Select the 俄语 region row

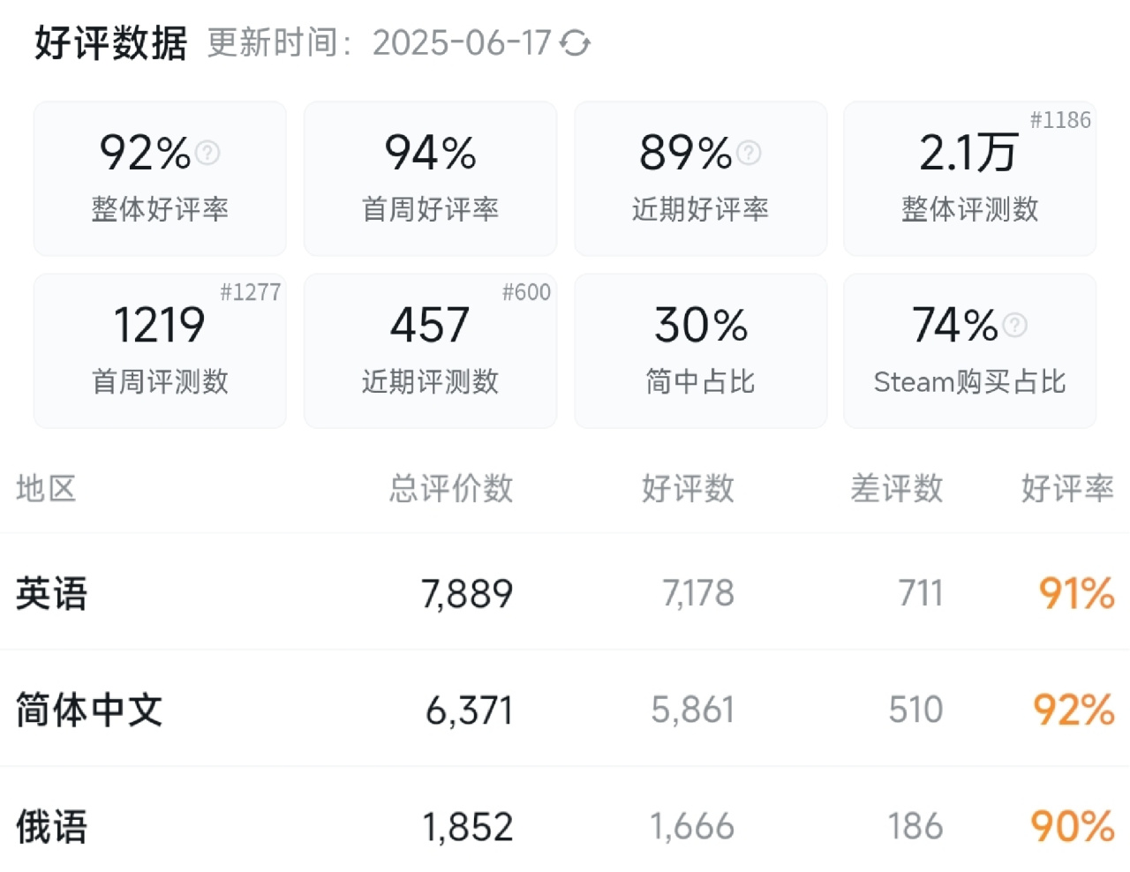[x=565, y=821]
